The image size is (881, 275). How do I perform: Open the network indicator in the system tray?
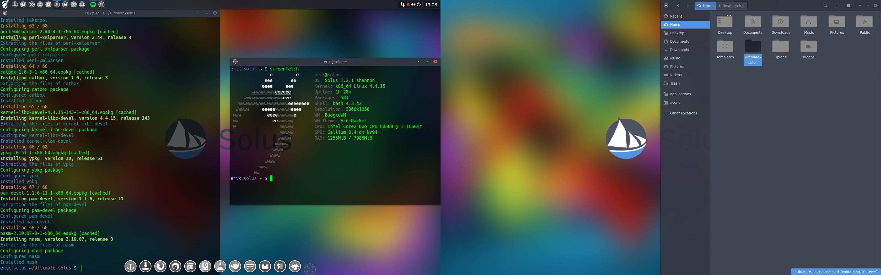coord(402,4)
